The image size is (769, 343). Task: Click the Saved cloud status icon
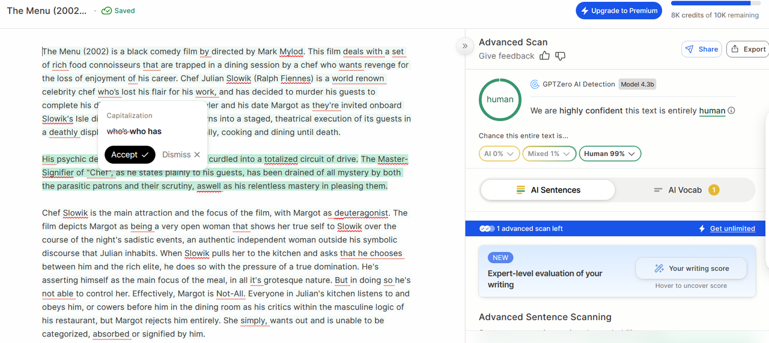(106, 11)
